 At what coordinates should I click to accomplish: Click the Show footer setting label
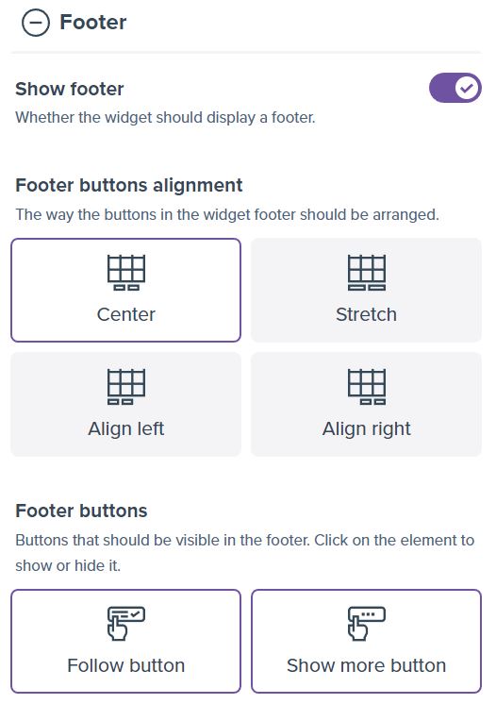[70, 89]
